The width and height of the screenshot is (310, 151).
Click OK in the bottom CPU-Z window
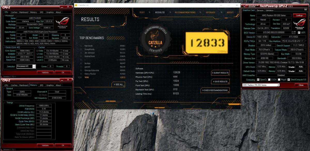pos(63,145)
